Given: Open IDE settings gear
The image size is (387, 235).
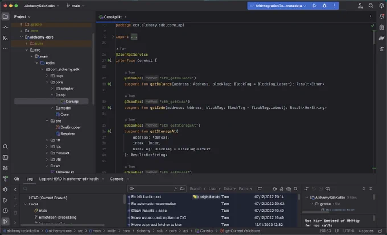Looking at the screenshot, I should click(381, 6).
